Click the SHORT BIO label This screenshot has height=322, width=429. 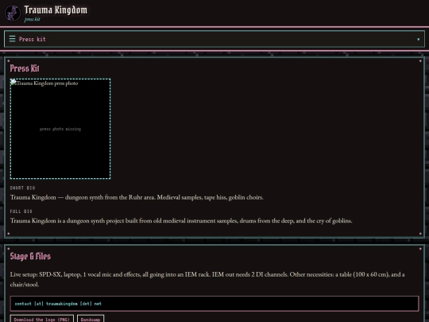click(x=22, y=188)
